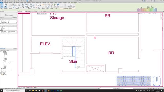Viewport: 164px width, 92px height.
Task: Switch to the Level 2 view tab
Action: [x=54, y=12]
